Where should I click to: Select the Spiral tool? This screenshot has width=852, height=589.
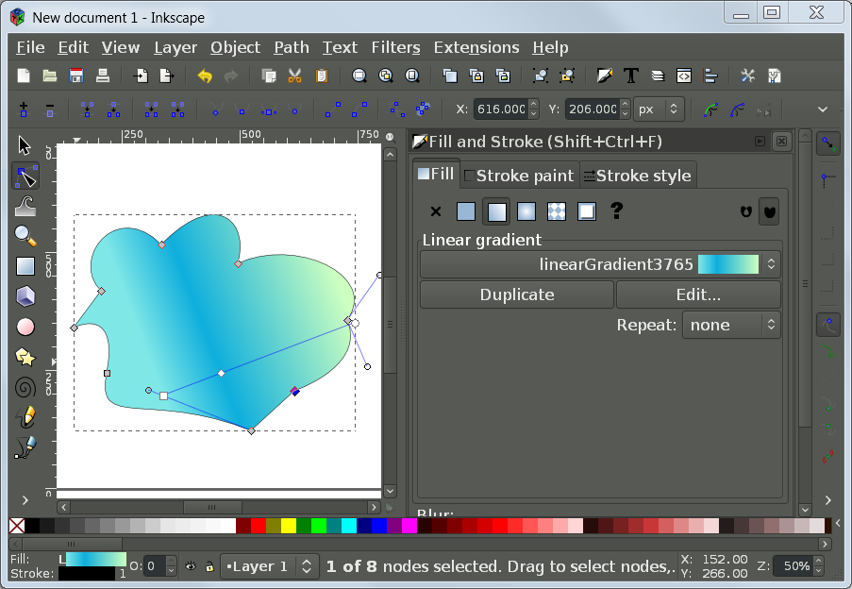coord(24,386)
